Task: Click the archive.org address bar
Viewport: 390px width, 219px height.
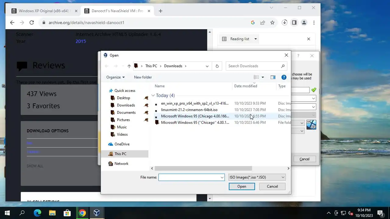Action: tap(146, 23)
